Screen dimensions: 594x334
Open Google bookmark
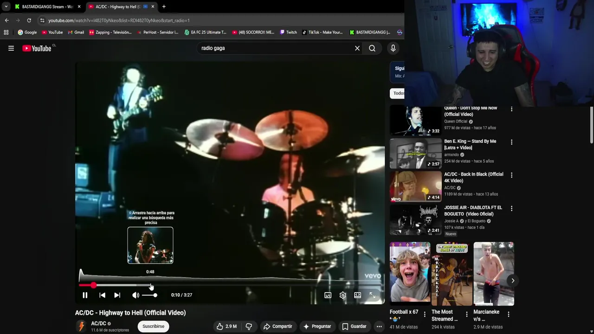click(27, 32)
